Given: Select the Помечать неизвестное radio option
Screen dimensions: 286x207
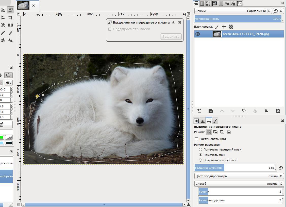Looking at the screenshot, I should [x=200, y=160].
